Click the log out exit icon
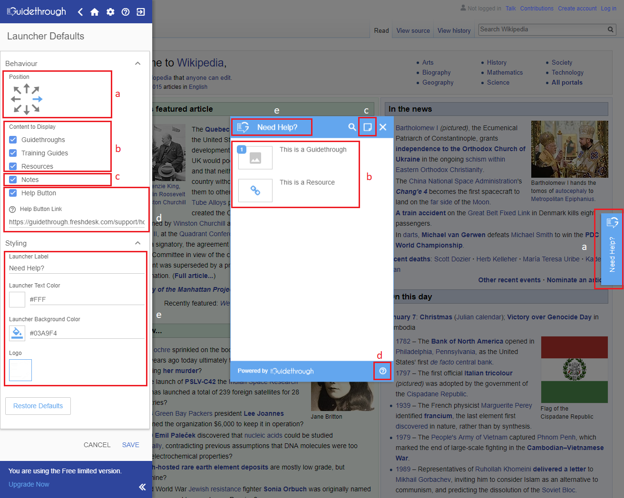 141,12
